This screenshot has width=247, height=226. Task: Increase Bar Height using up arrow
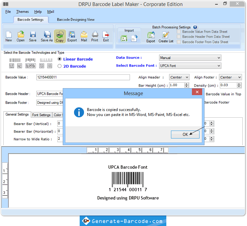point(187,84)
